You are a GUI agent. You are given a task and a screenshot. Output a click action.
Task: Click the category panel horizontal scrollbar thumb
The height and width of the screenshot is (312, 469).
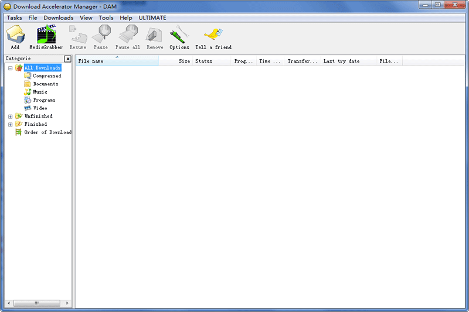[37, 303]
